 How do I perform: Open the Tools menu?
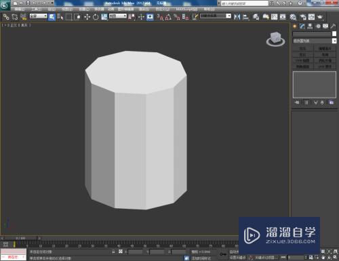[37, 9]
